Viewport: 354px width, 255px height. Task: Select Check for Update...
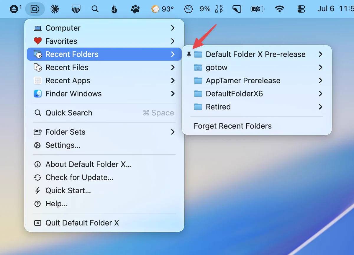tap(104, 177)
